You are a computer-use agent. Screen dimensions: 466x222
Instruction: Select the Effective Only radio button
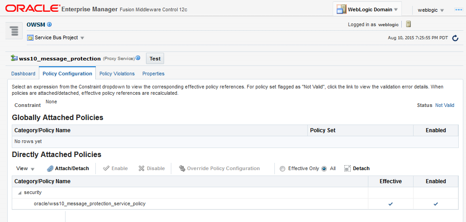tap(282, 169)
